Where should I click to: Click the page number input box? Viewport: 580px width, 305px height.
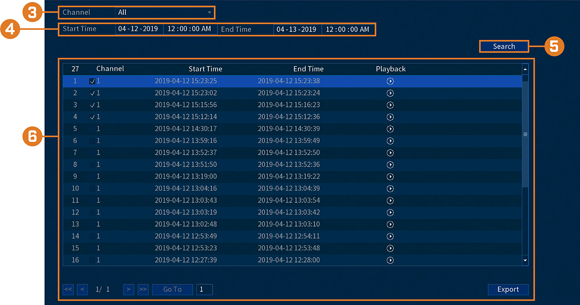click(204, 290)
